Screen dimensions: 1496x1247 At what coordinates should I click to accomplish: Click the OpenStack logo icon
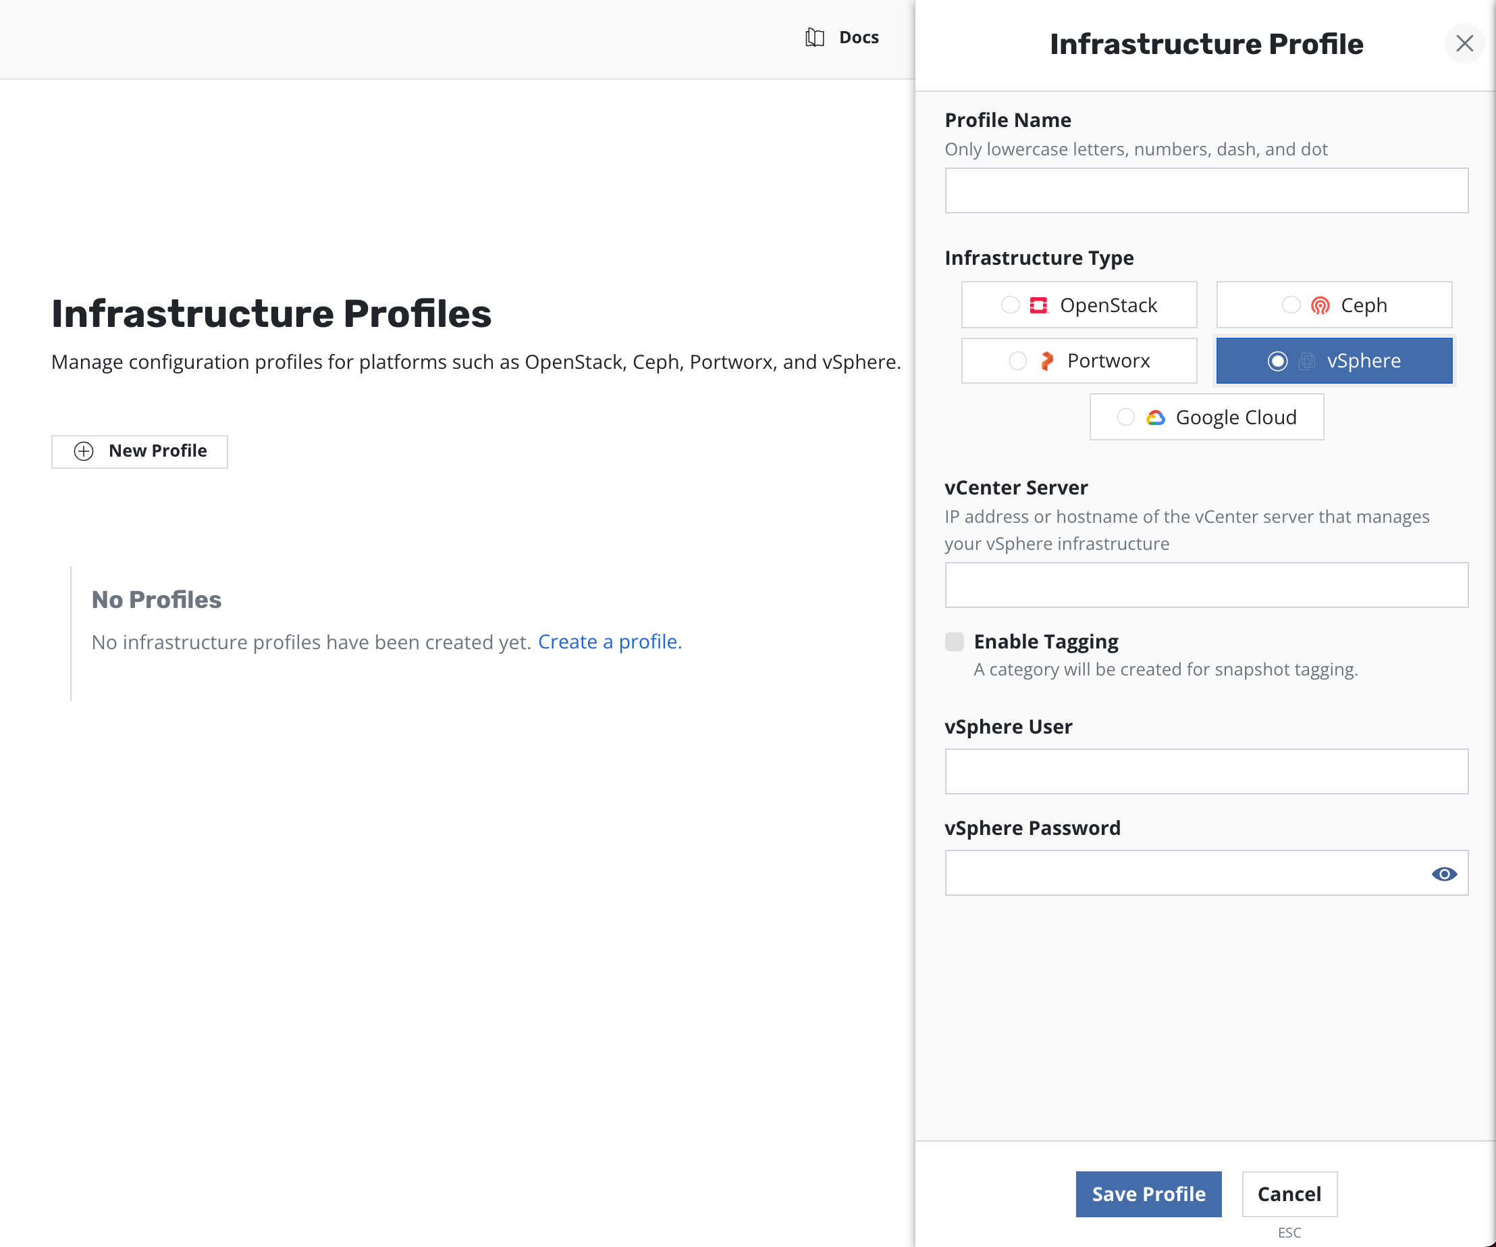coord(1039,305)
